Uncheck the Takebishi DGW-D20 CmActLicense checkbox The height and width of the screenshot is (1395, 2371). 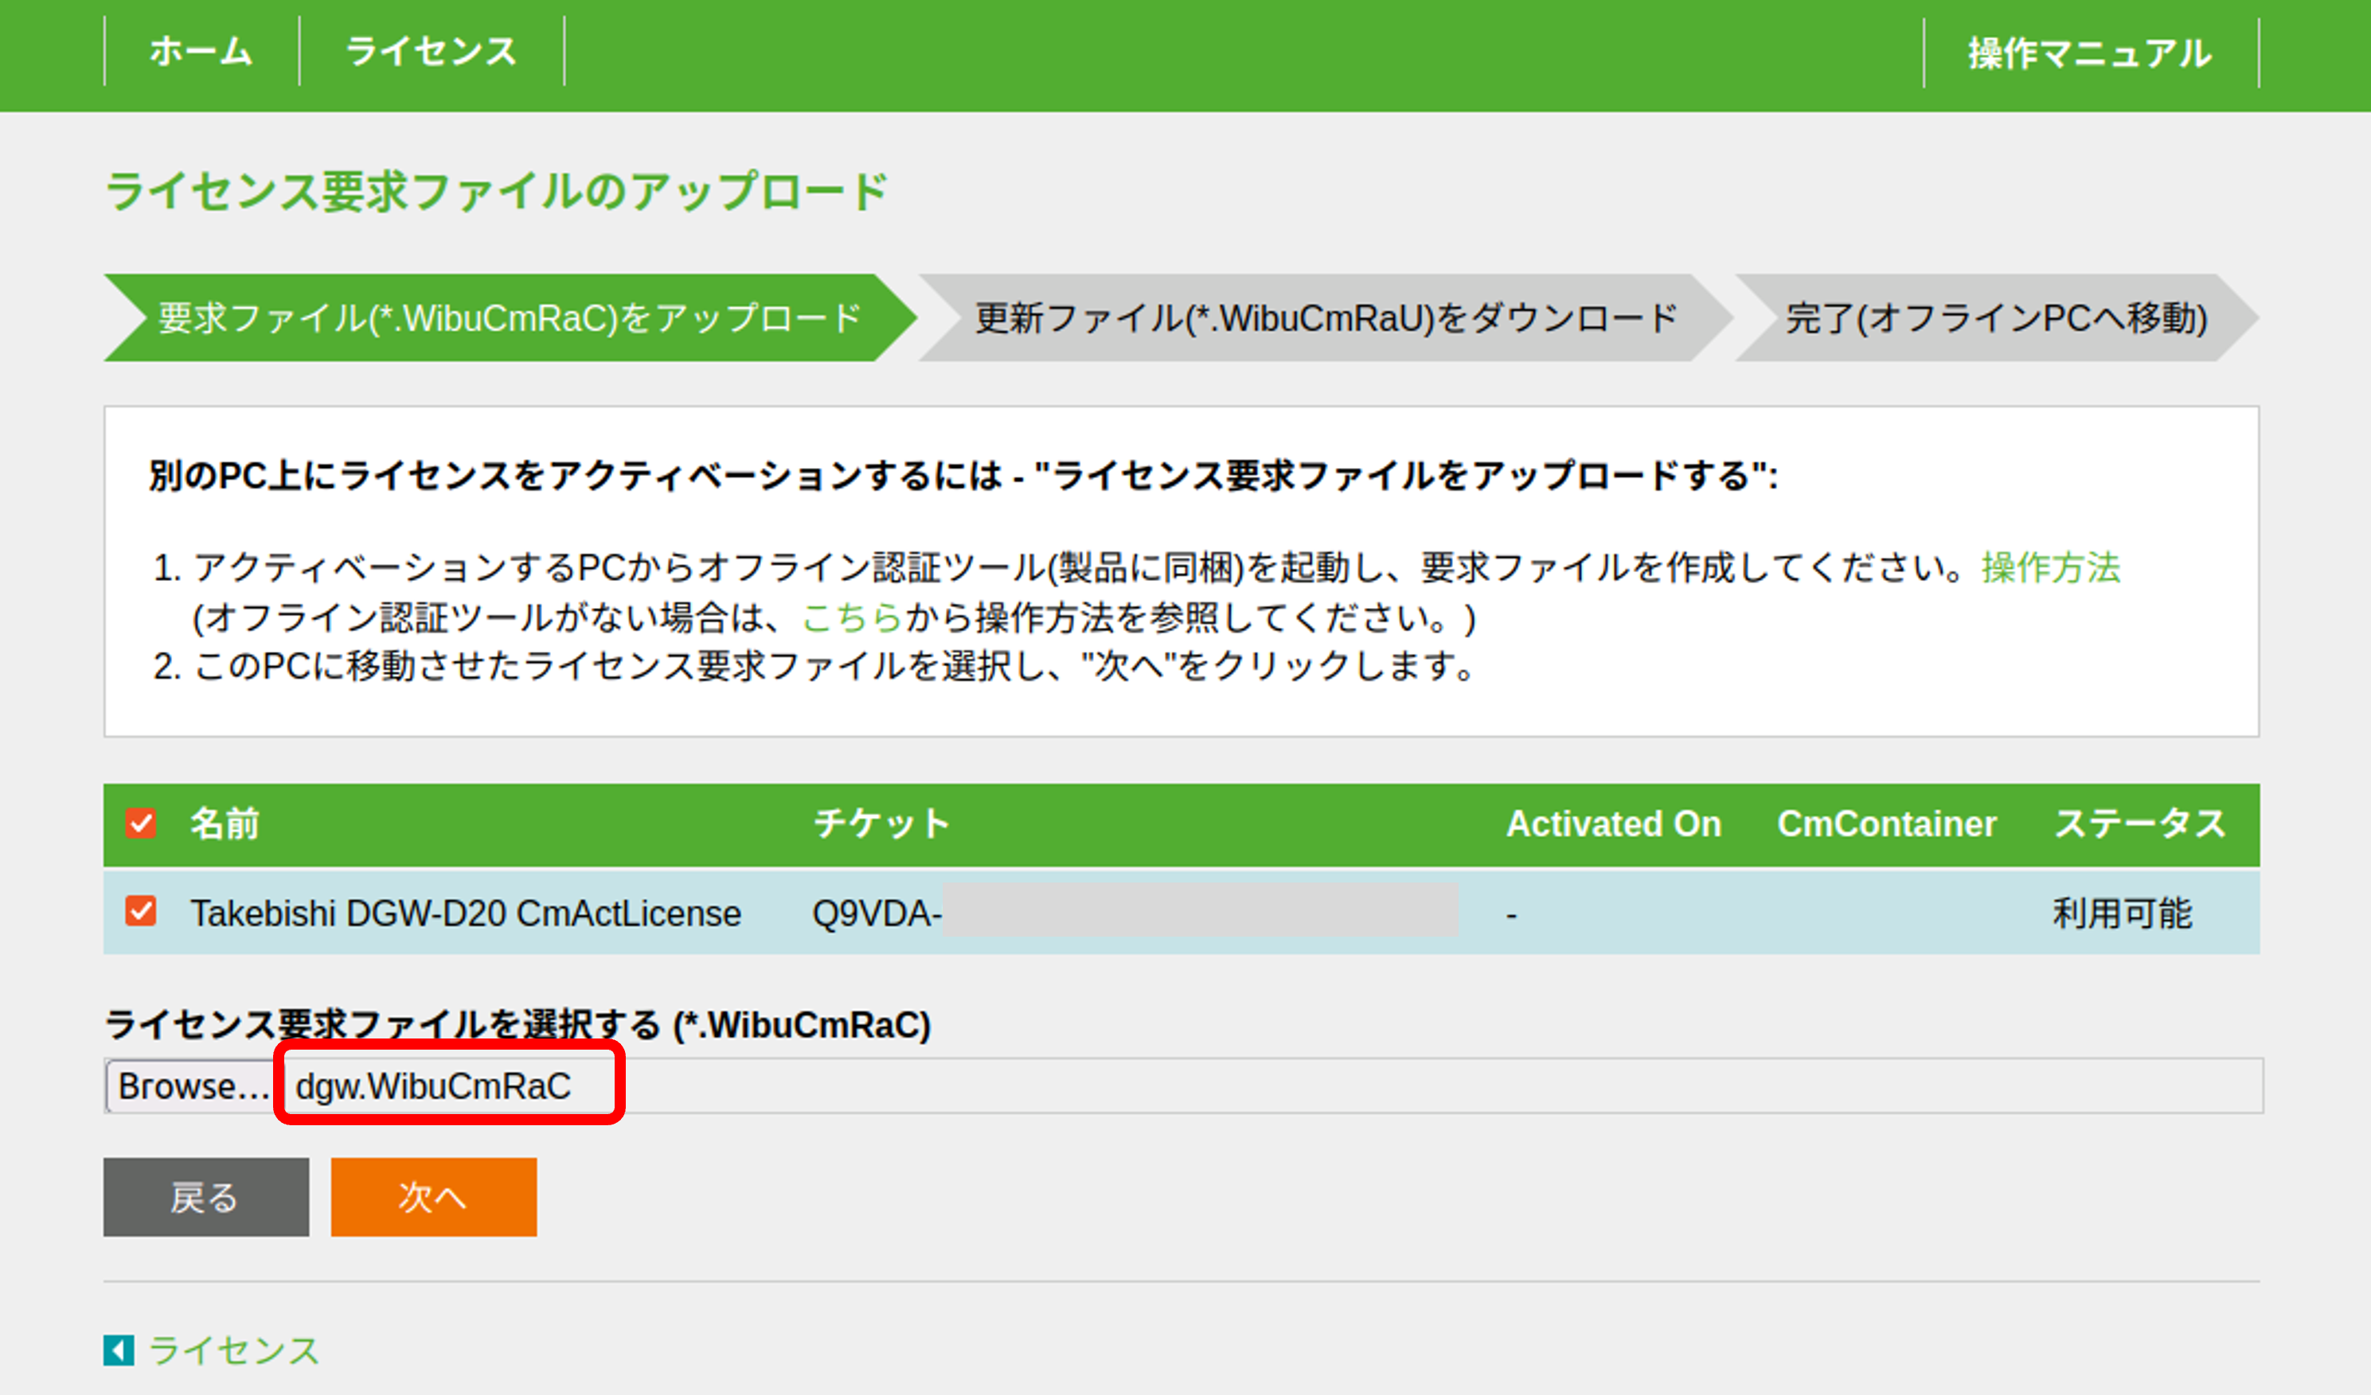(141, 911)
